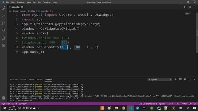Run Python file with play button
Viewport: 198px width, 111px height.
[185, 7]
